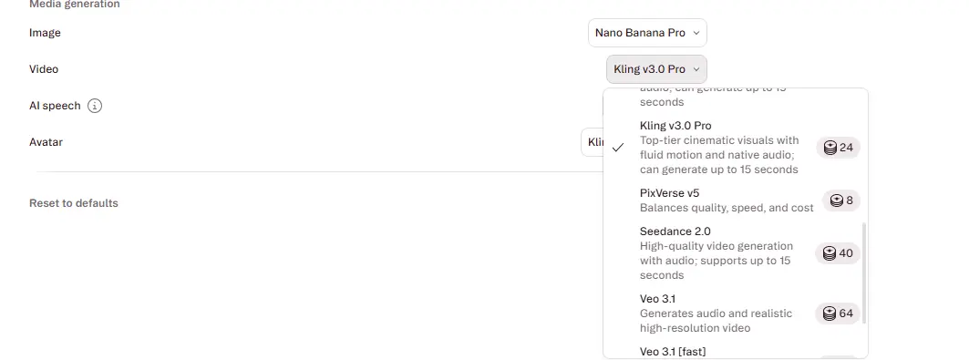Click 'Top-tier cinematic visuals' description text
This screenshot has width=969, height=360.
click(719, 154)
